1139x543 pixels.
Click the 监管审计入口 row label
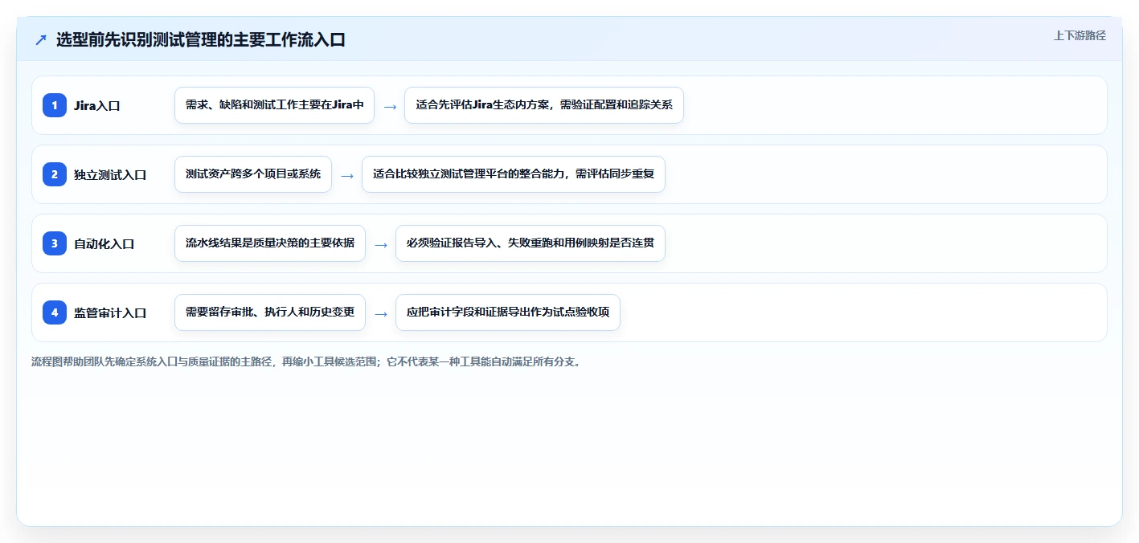coord(110,312)
